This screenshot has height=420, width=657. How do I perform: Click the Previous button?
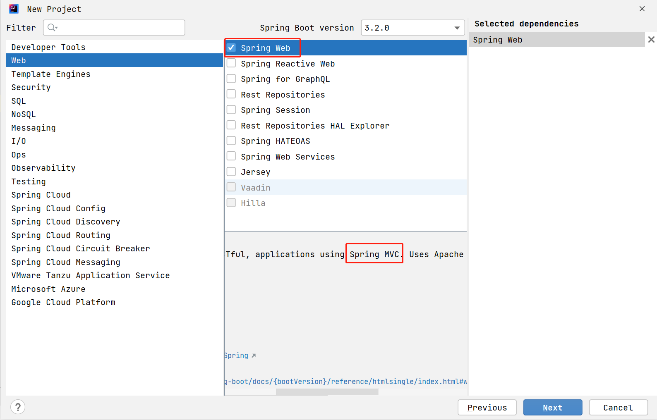coord(487,408)
